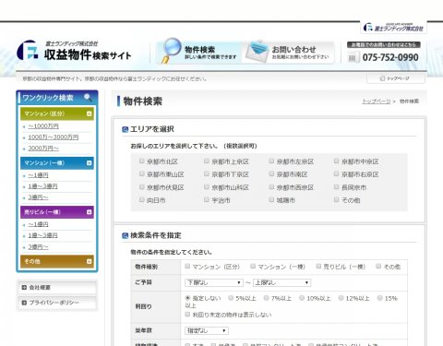The width and height of the screenshot is (443, 346).
Task: Select the 7%以上 yield radio button
Action: 267,298
